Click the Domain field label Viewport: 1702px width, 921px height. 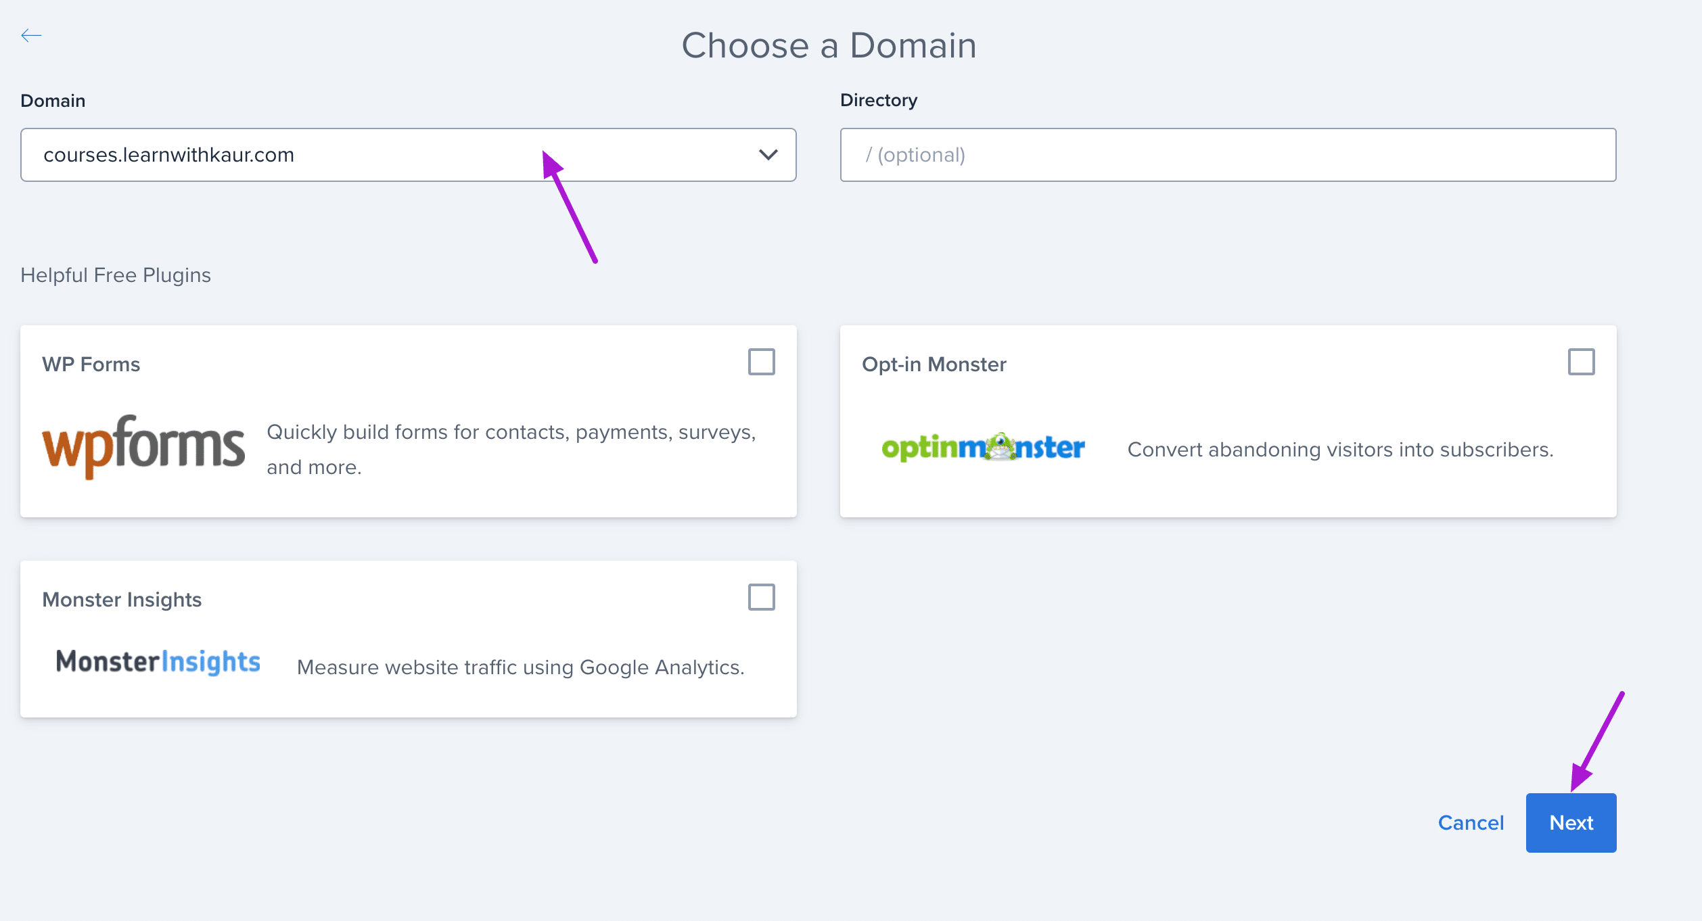(53, 101)
